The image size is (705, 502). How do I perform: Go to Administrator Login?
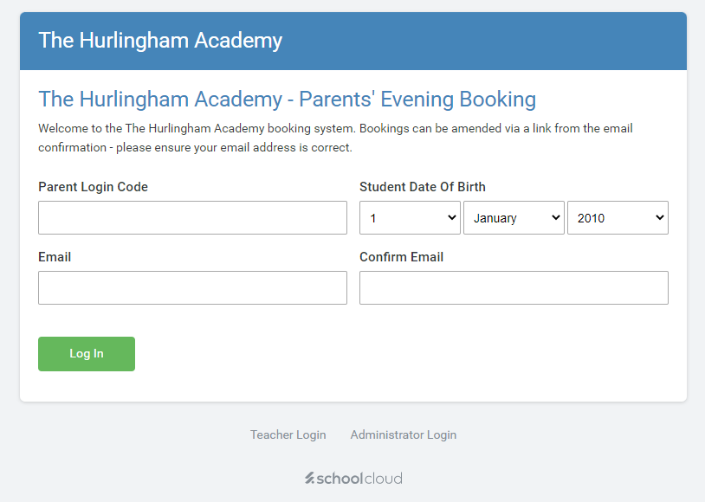pyautogui.click(x=403, y=434)
